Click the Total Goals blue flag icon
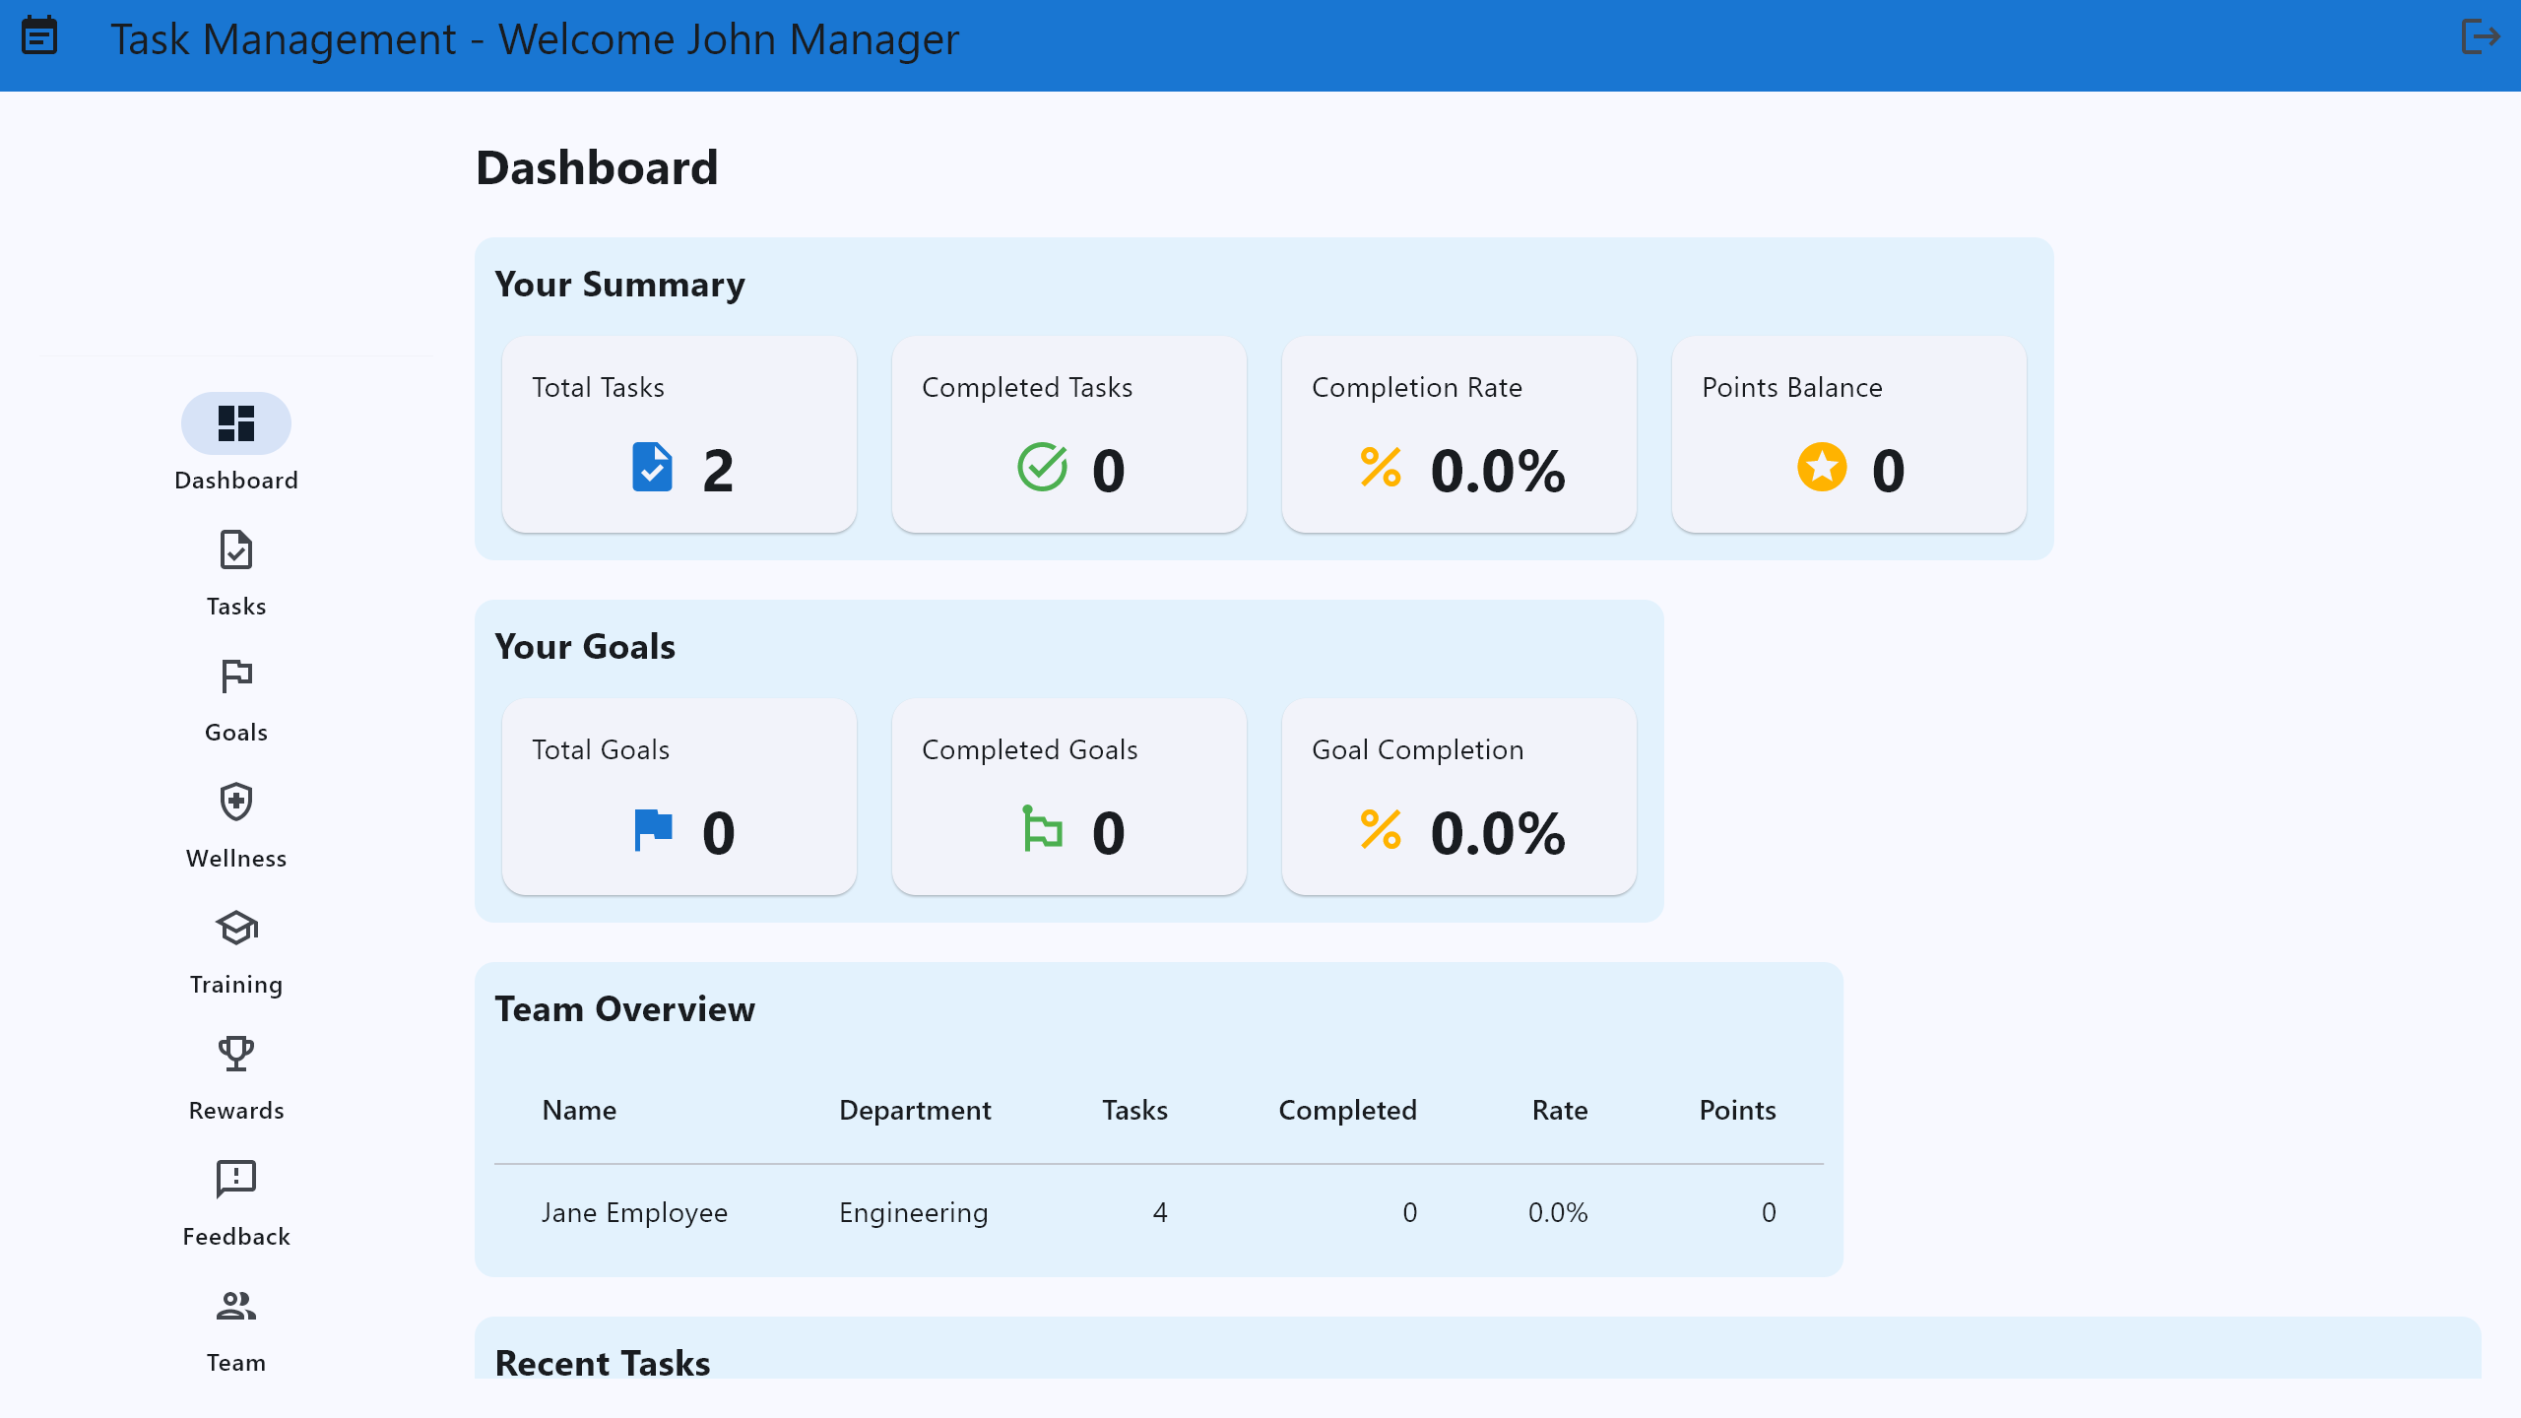 tap(653, 830)
